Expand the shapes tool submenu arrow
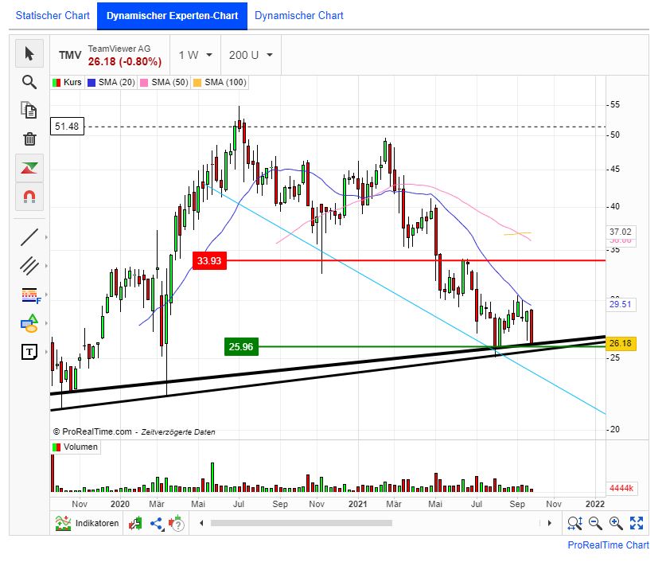666x566 pixels. point(46,323)
